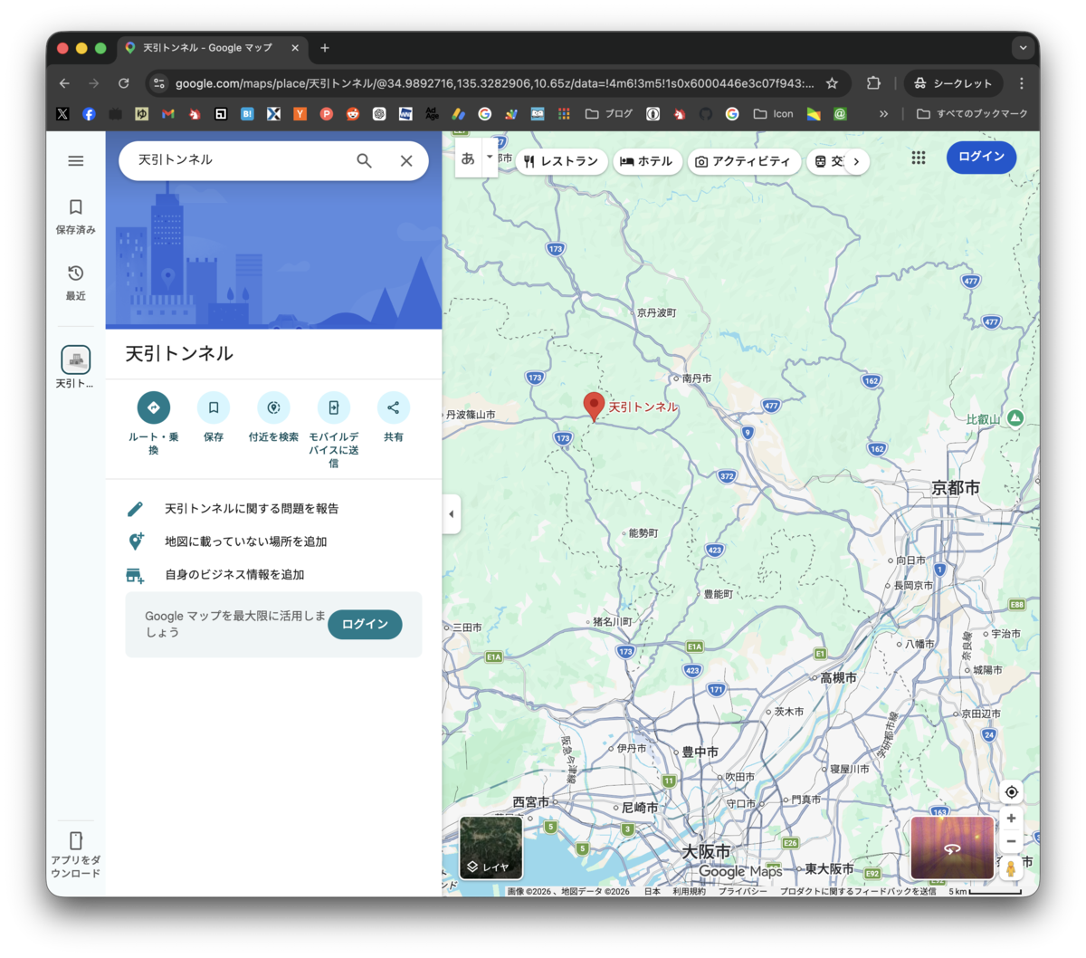This screenshot has height=958, width=1086.
Task: Show hidden bookmarks with the double chevron
Action: tap(883, 114)
